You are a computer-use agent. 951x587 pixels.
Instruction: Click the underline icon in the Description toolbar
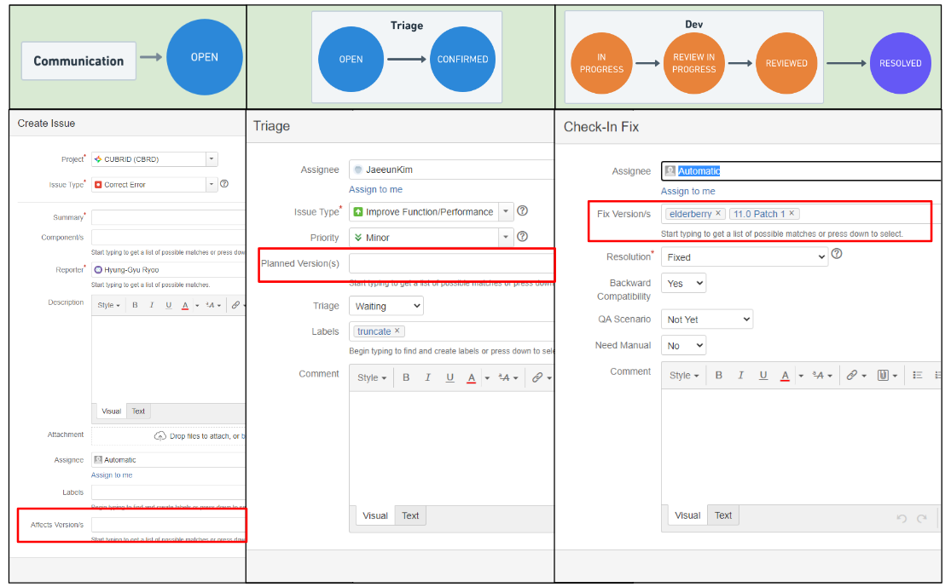(169, 305)
